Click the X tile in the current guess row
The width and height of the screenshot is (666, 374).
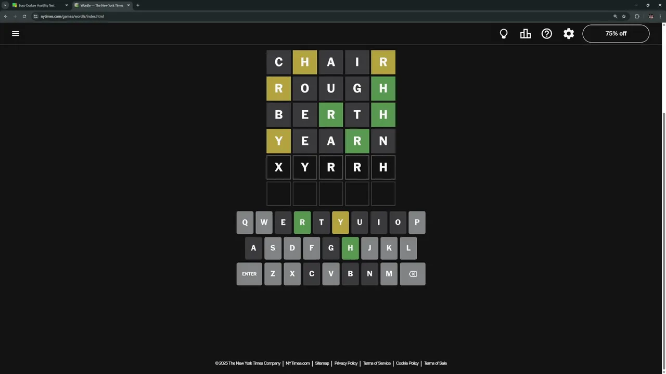[279, 167]
